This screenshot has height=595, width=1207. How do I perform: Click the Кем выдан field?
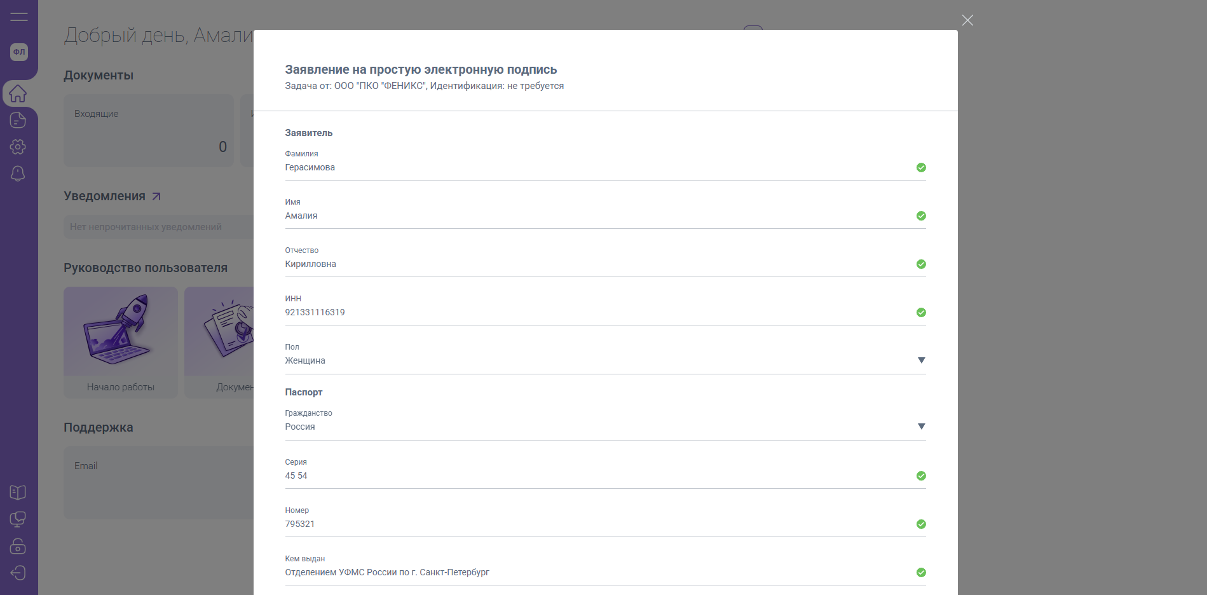[597, 573]
